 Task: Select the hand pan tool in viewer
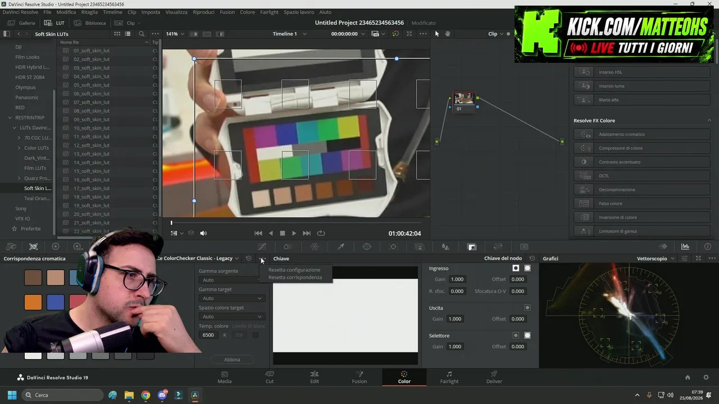click(448, 34)
